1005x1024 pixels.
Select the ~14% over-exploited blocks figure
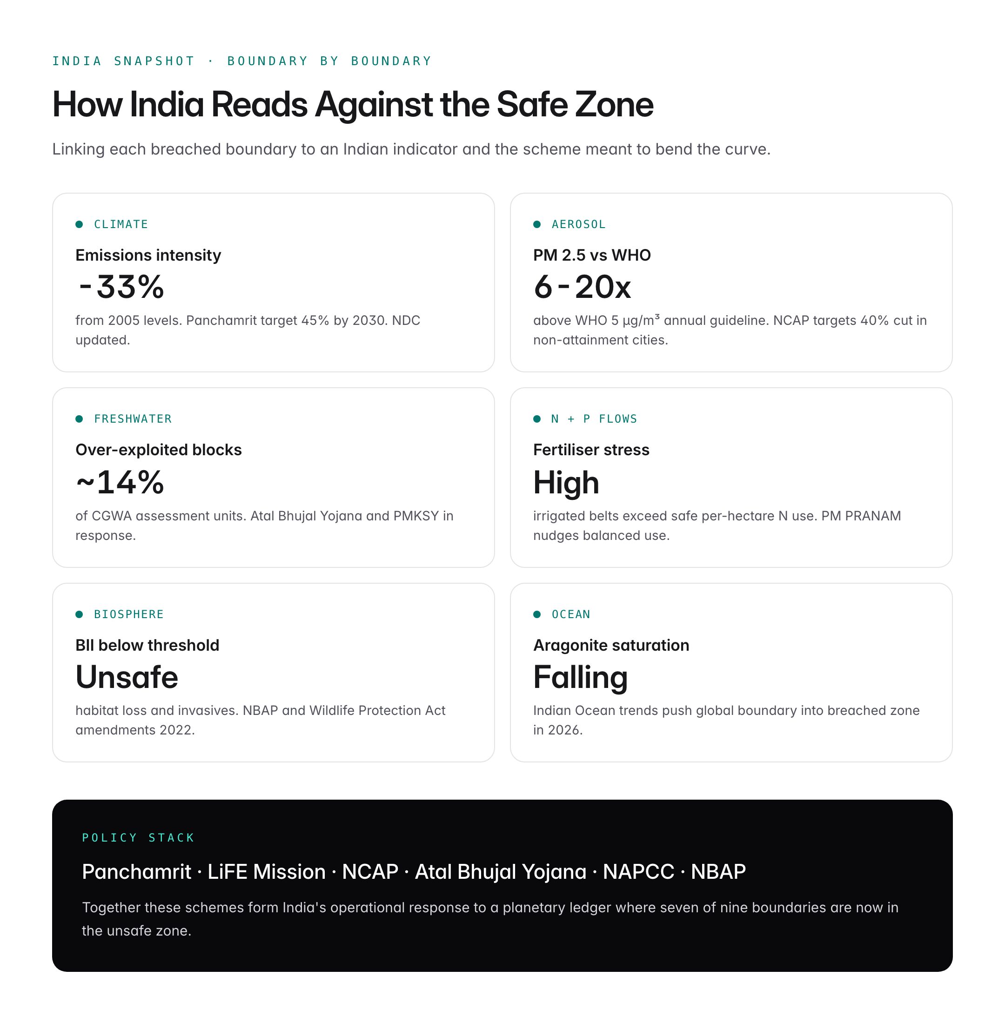(x=120, y=482)
